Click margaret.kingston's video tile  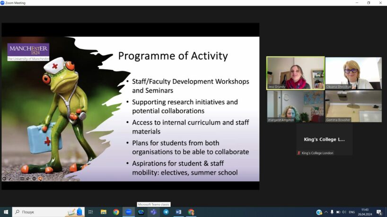click(x=295, y=107)
